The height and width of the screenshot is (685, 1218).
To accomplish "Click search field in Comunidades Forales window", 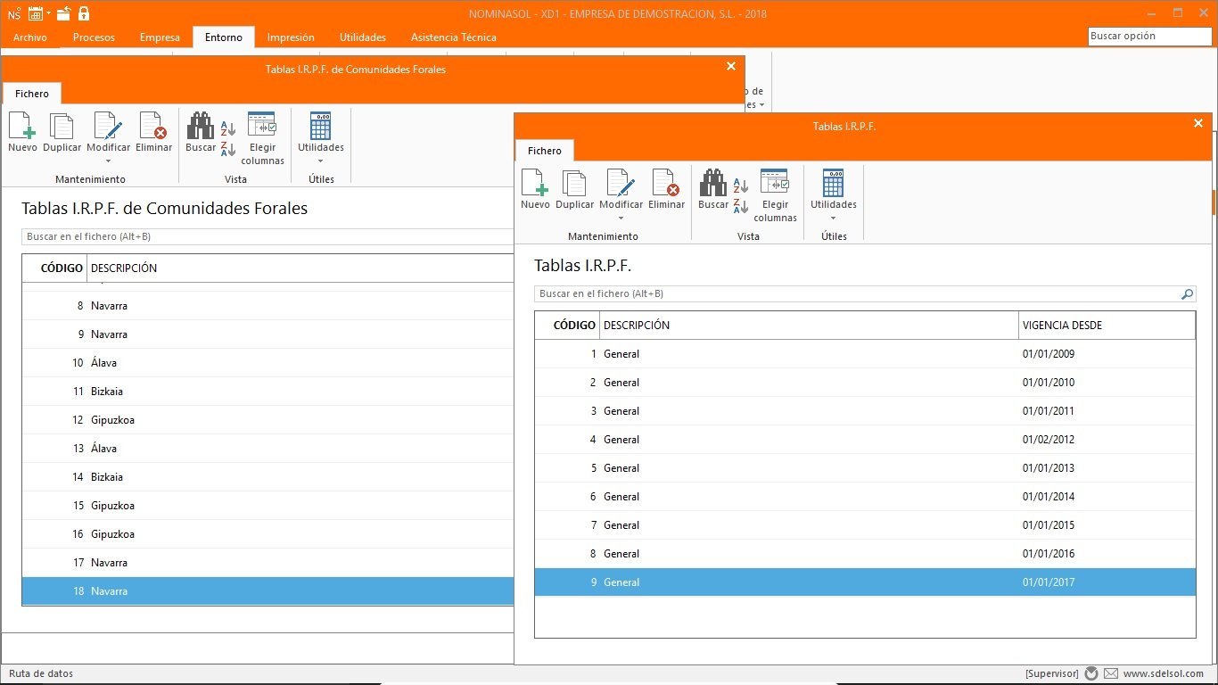I will point(267,236).
